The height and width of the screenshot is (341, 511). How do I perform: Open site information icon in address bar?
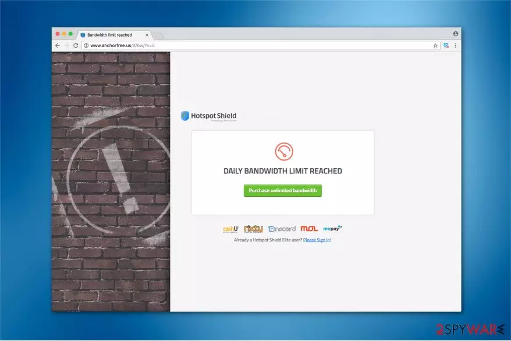click(x=86, y=45)
